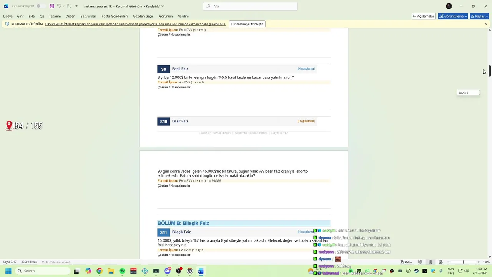Open the Posta Gönderileri tab
Screen dimensions: 492x277
point(115,16)
